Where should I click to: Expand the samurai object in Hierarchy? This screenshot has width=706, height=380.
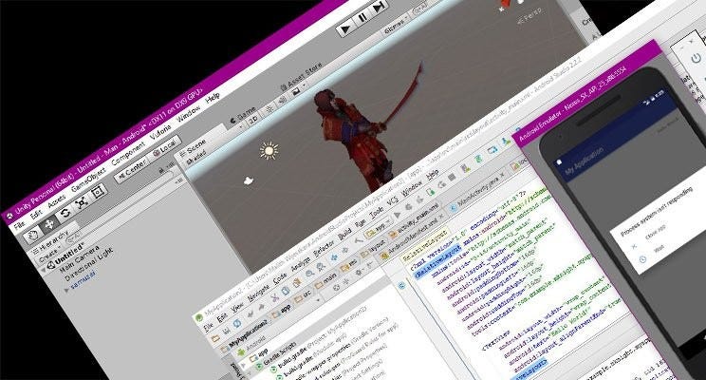tap(66, 290)
